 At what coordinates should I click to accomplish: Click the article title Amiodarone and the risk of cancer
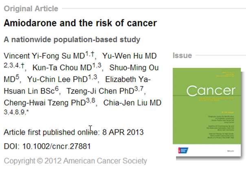tap(80, 23)
